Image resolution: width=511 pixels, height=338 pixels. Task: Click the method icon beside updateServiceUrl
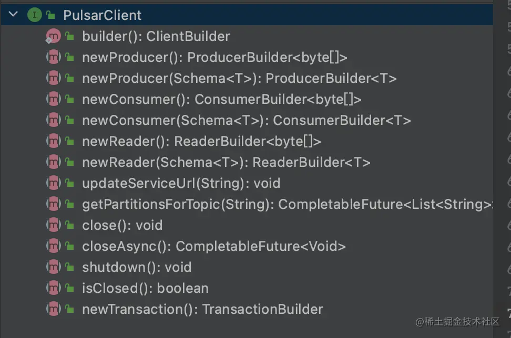53,183
